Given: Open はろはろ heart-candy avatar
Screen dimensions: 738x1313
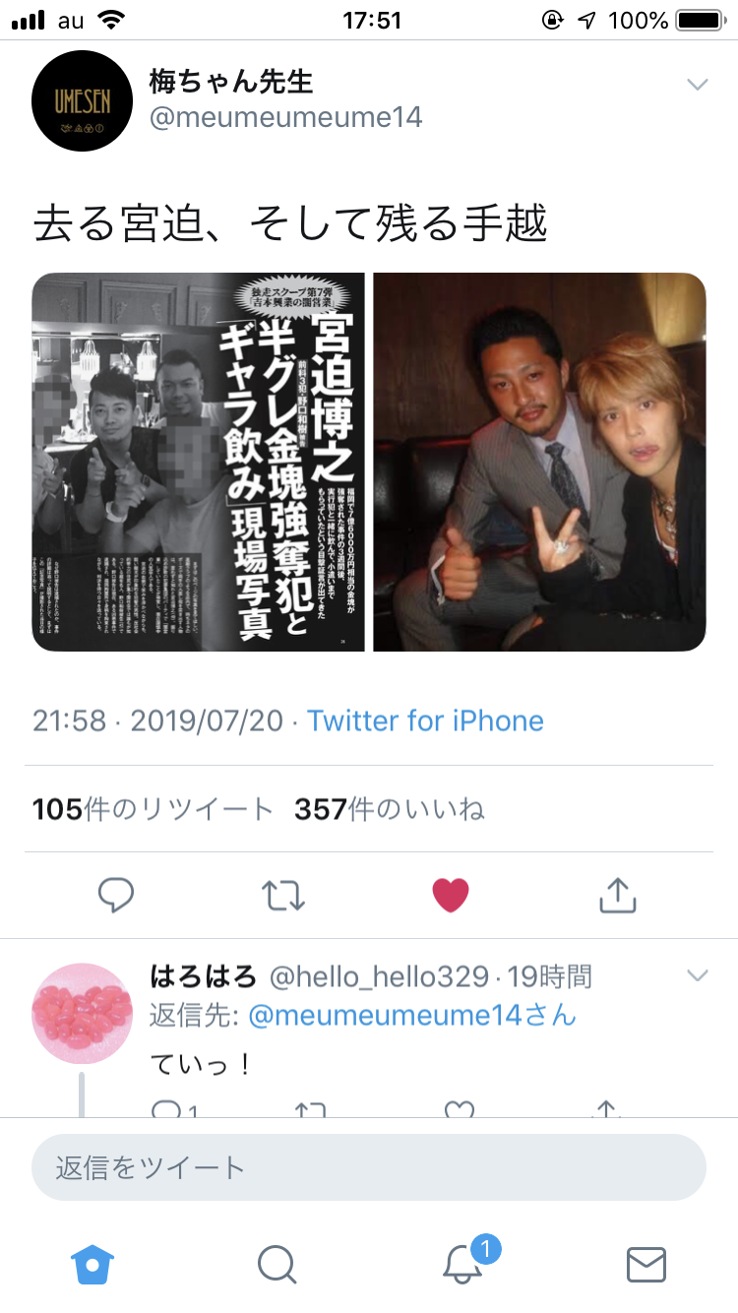Looking at the screenshot, I should point(83,1013).
